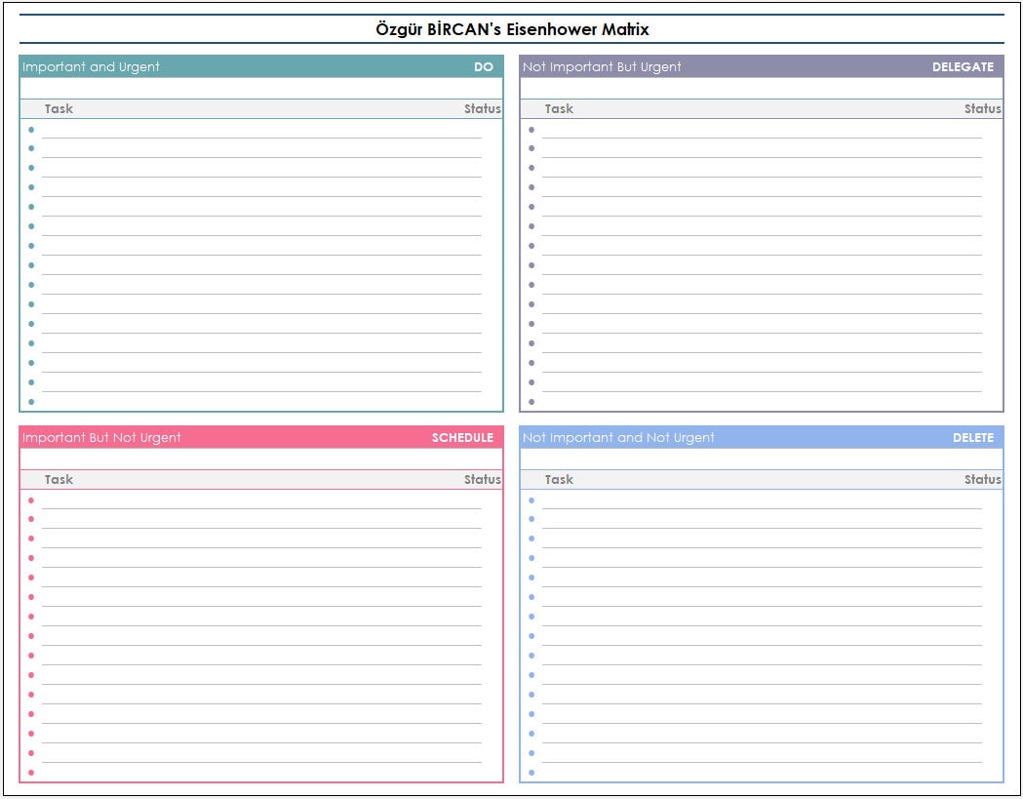This screenshot has width=1023, height=799.
Task: Click the final pink bullet in the SCHEDULE list
Action: point(30,771)
